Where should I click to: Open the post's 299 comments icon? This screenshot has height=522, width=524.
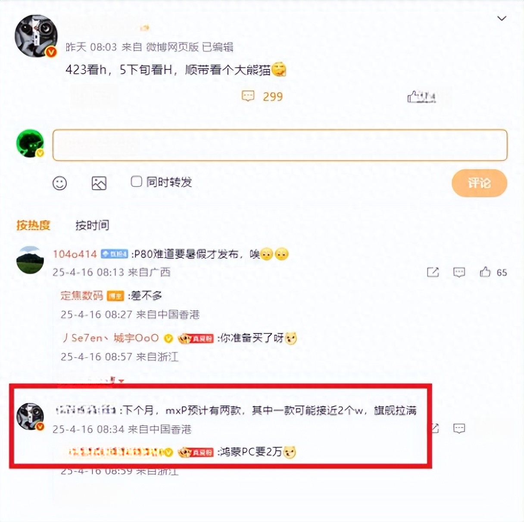pyautogui.click(x=248, y=96)
